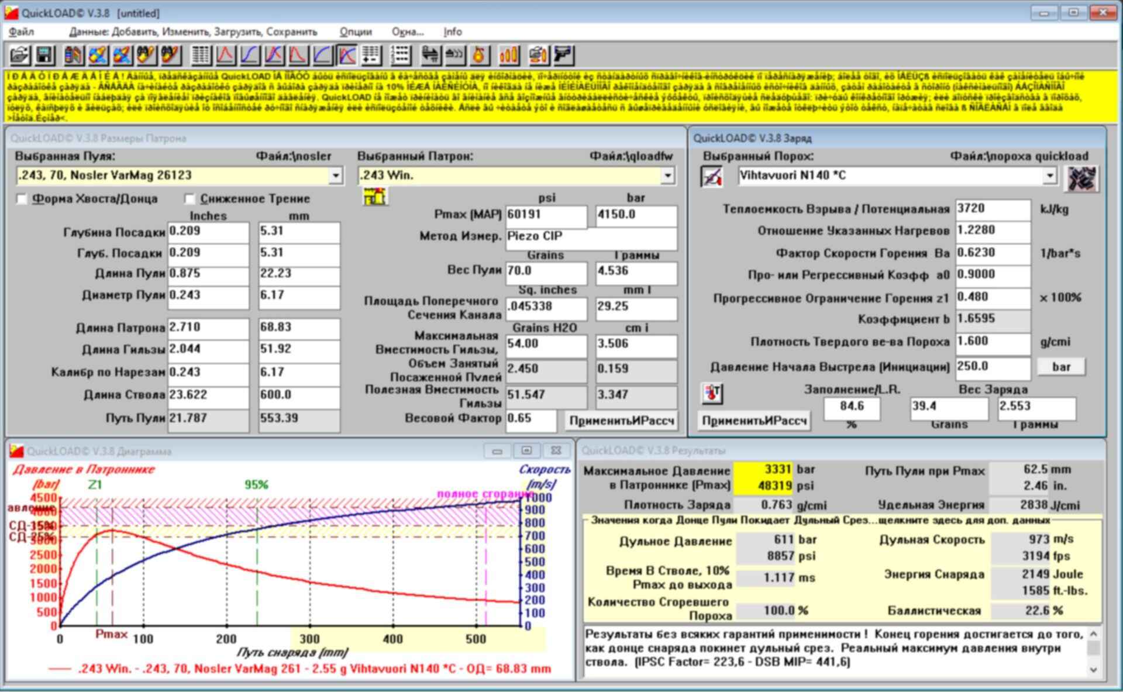This screenshot has height=692, width=1123.
Task: Click the muzzle exit values details link
Action: tap(820, 520)
